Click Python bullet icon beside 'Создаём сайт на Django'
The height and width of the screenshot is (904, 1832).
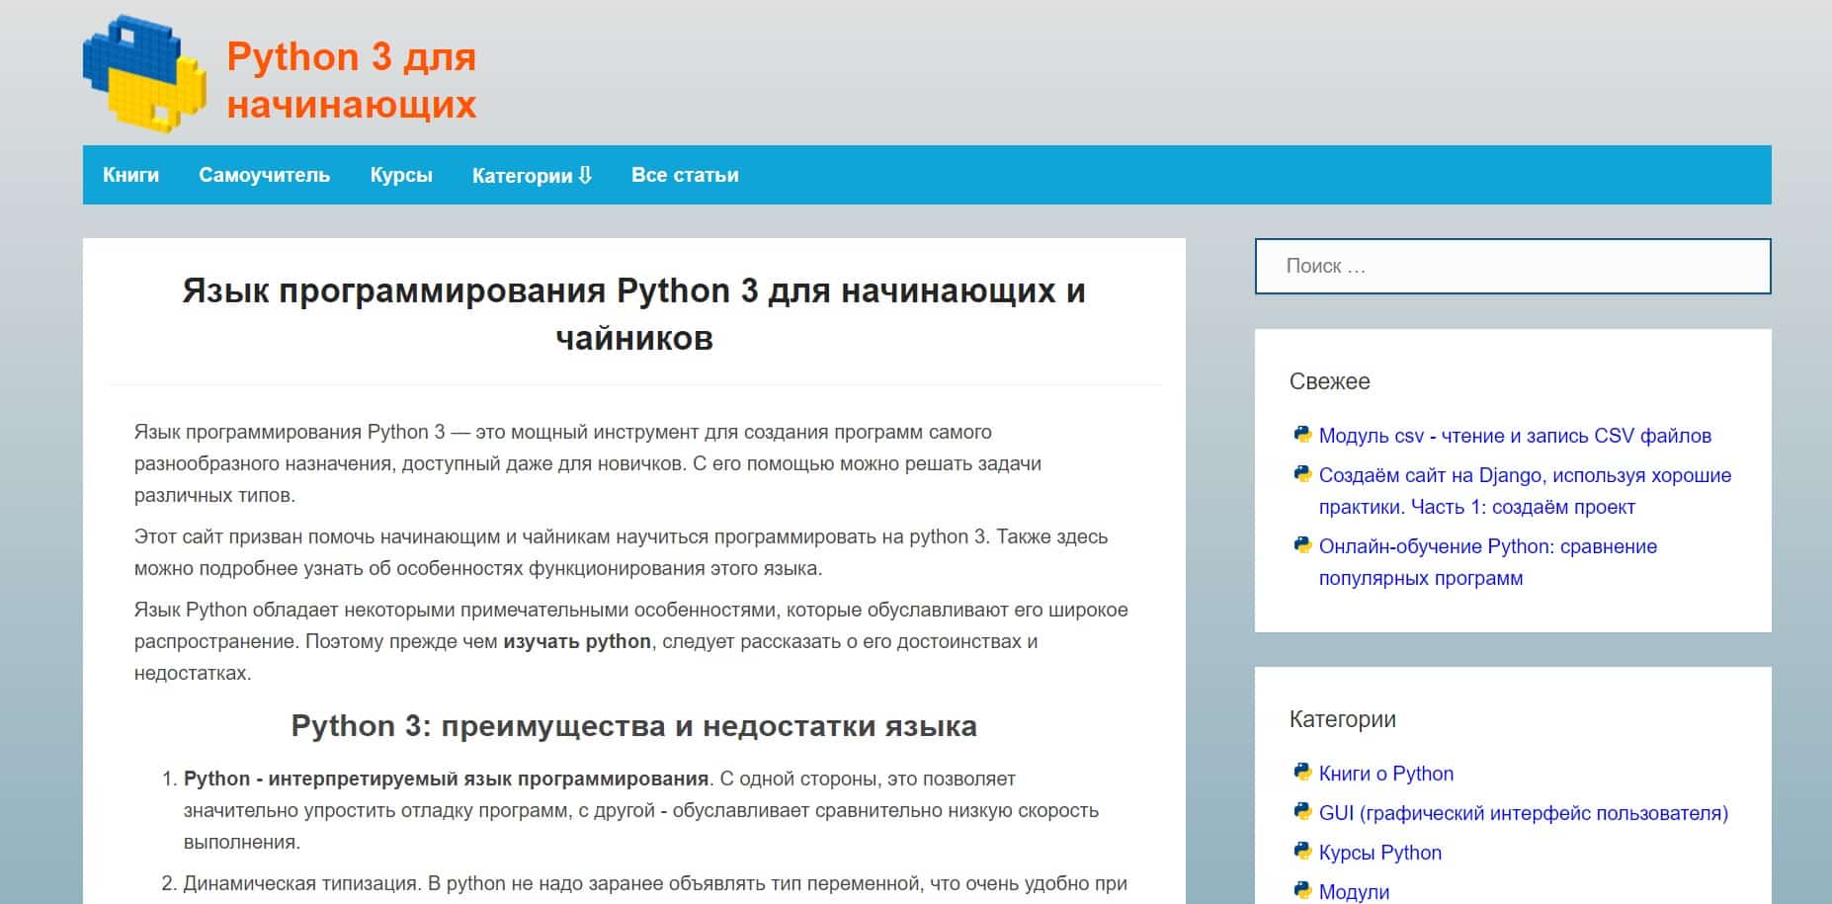1302,474
